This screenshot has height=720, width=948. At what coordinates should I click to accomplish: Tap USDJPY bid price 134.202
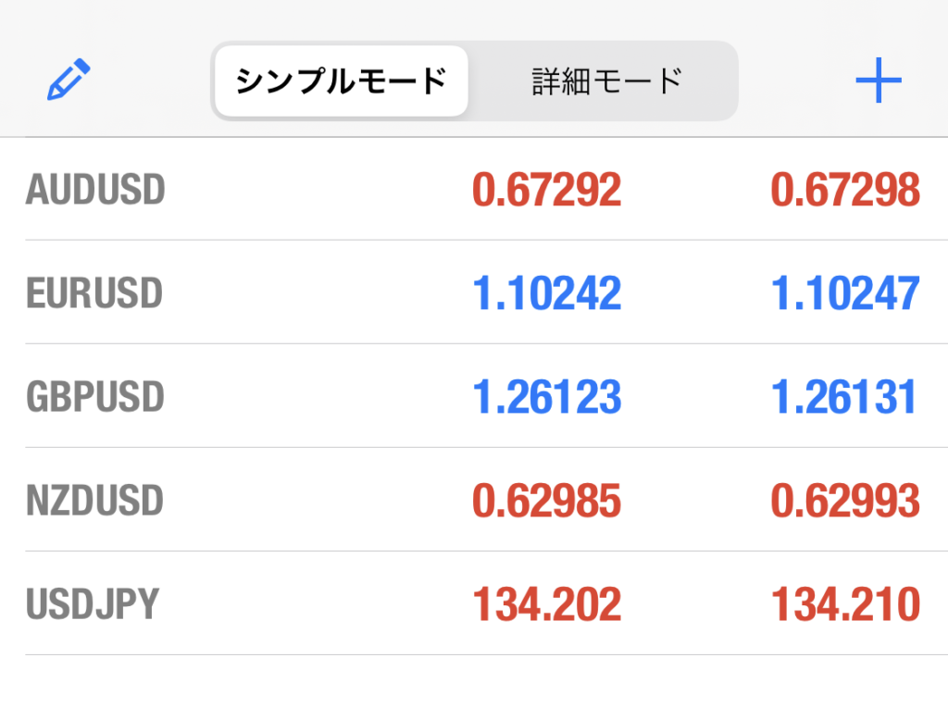click(546, 604)
